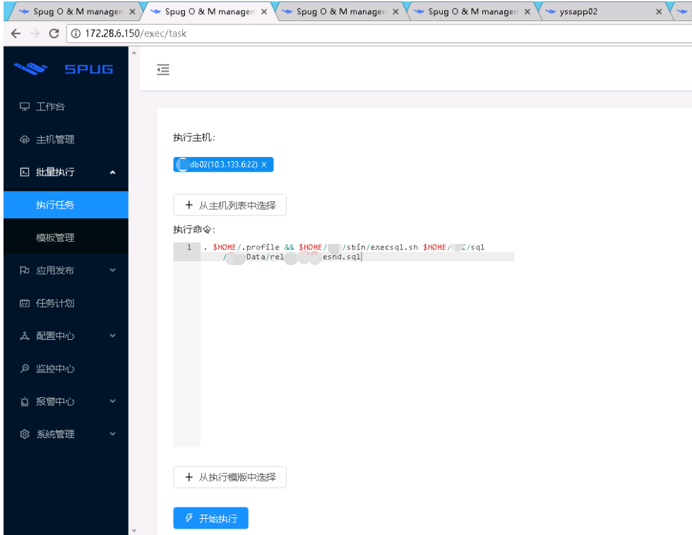This screenshot has width=692, height=535.
Task: Reload the page with refresh icon
Action: click(54, 34)
